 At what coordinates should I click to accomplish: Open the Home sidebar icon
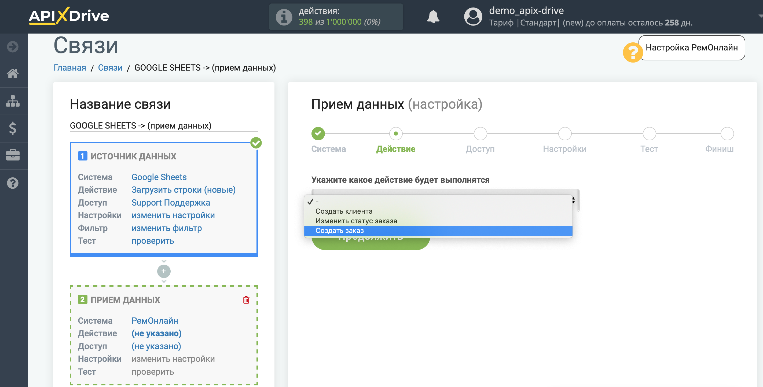[x=13, y=74]
